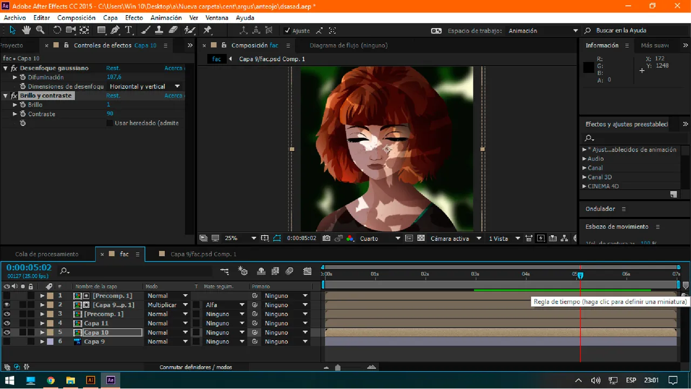Toggle mask and shape path visibility
Screen dimensions: 691x389
[x=277, y=238]
